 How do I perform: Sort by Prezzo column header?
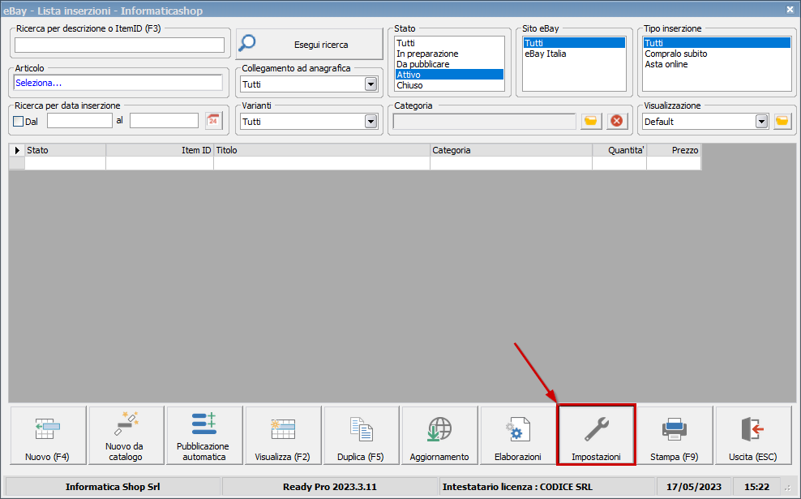click(x=675, y=150)
